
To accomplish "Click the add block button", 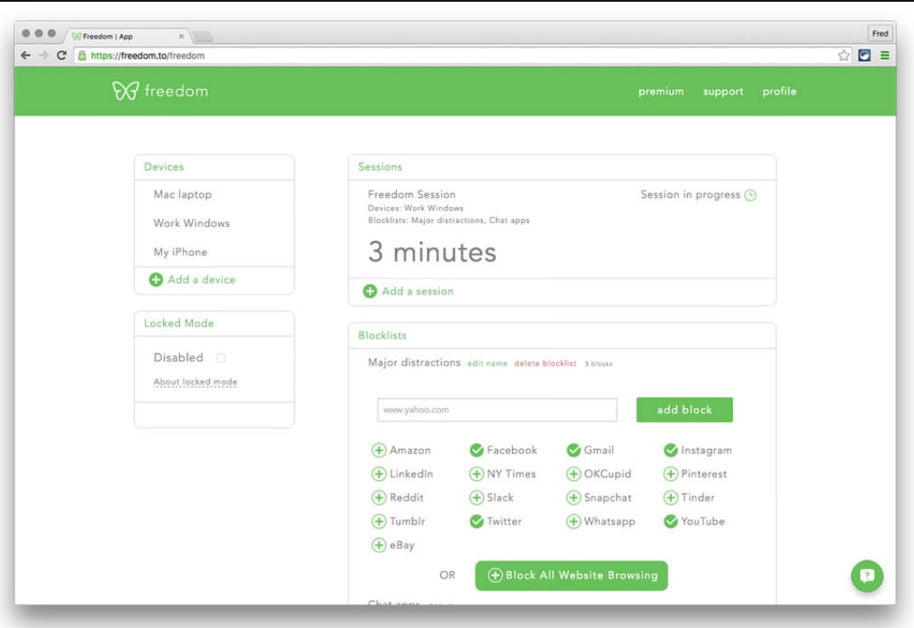I will [x=685, y=410].
